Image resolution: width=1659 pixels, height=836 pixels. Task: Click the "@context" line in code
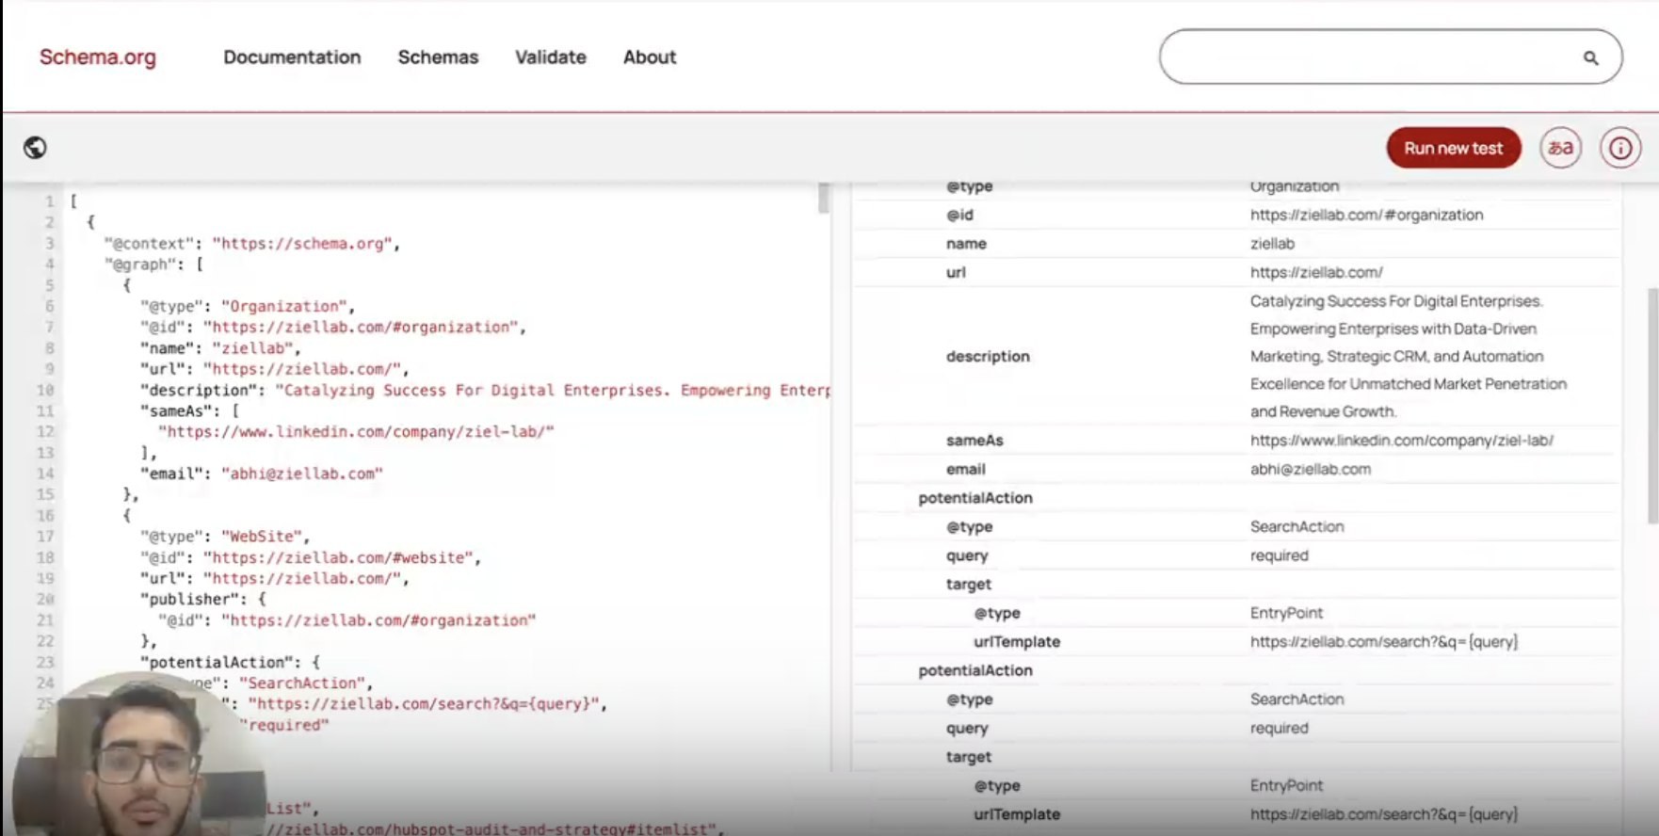click(x=251, y=243)
